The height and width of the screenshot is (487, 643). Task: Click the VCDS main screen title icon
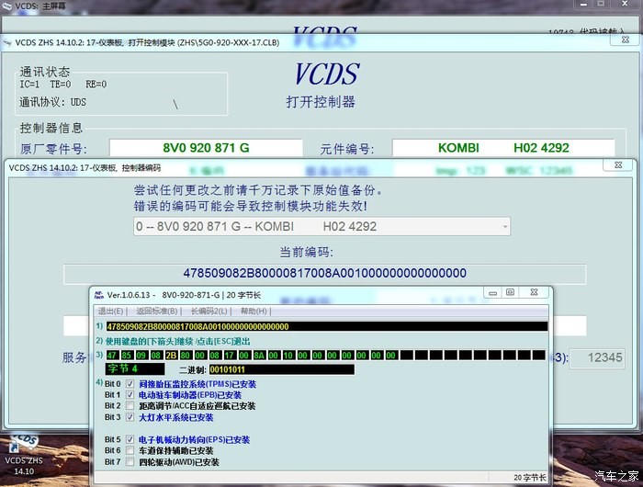tap(8, 6)
